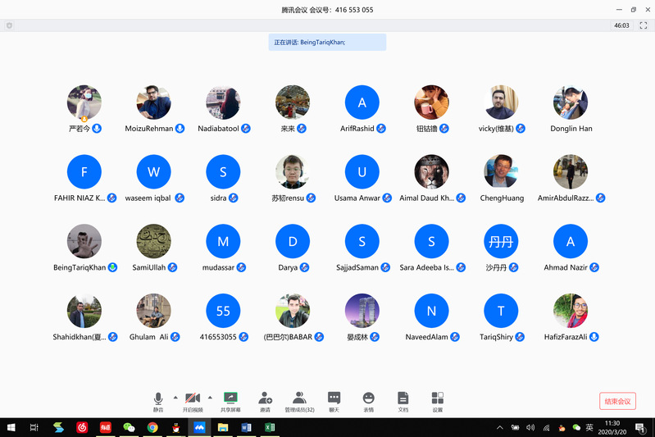Screen dimensions: 655x437
Task: Expand hidden system tray icons chevron
Action: (500, 428)
